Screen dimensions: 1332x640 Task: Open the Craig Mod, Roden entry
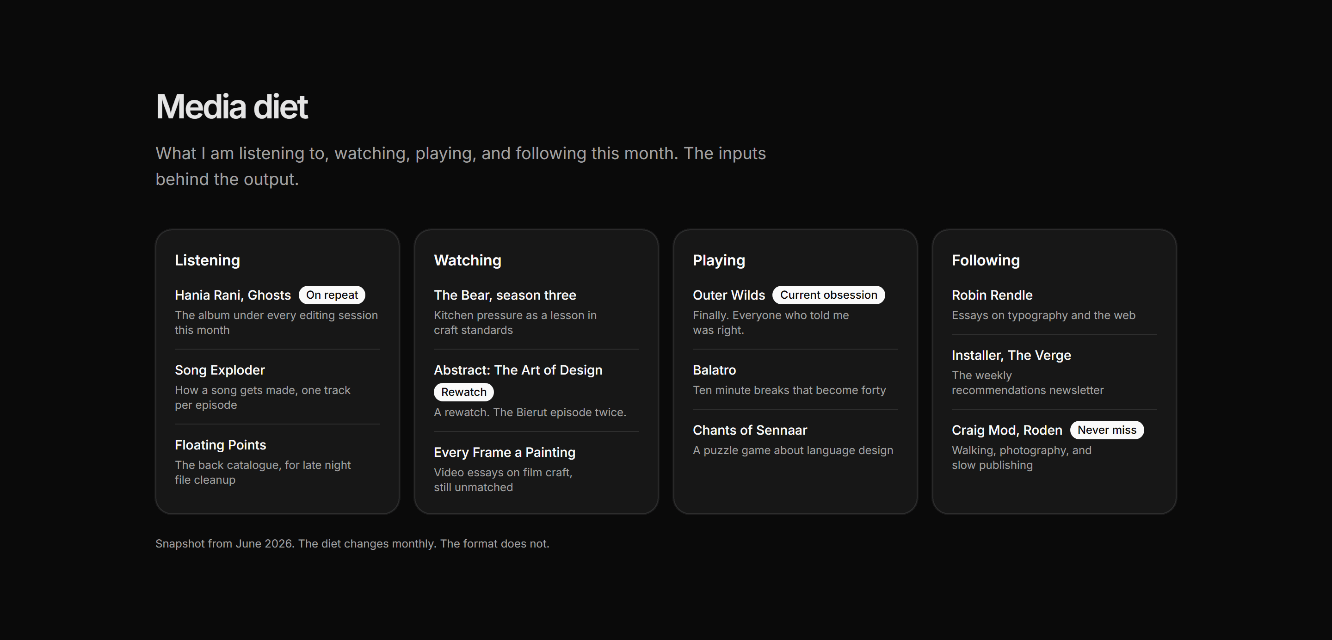point(1007,430)
